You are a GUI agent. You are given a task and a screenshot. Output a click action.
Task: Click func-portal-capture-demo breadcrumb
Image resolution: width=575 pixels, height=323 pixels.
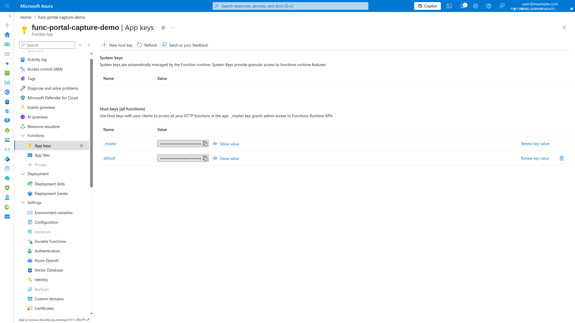61,17
